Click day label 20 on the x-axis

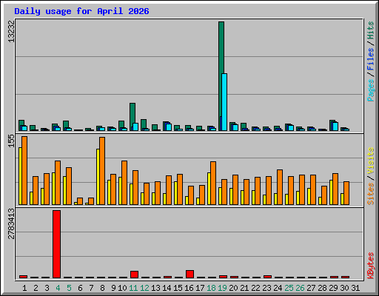pos(233,288)
